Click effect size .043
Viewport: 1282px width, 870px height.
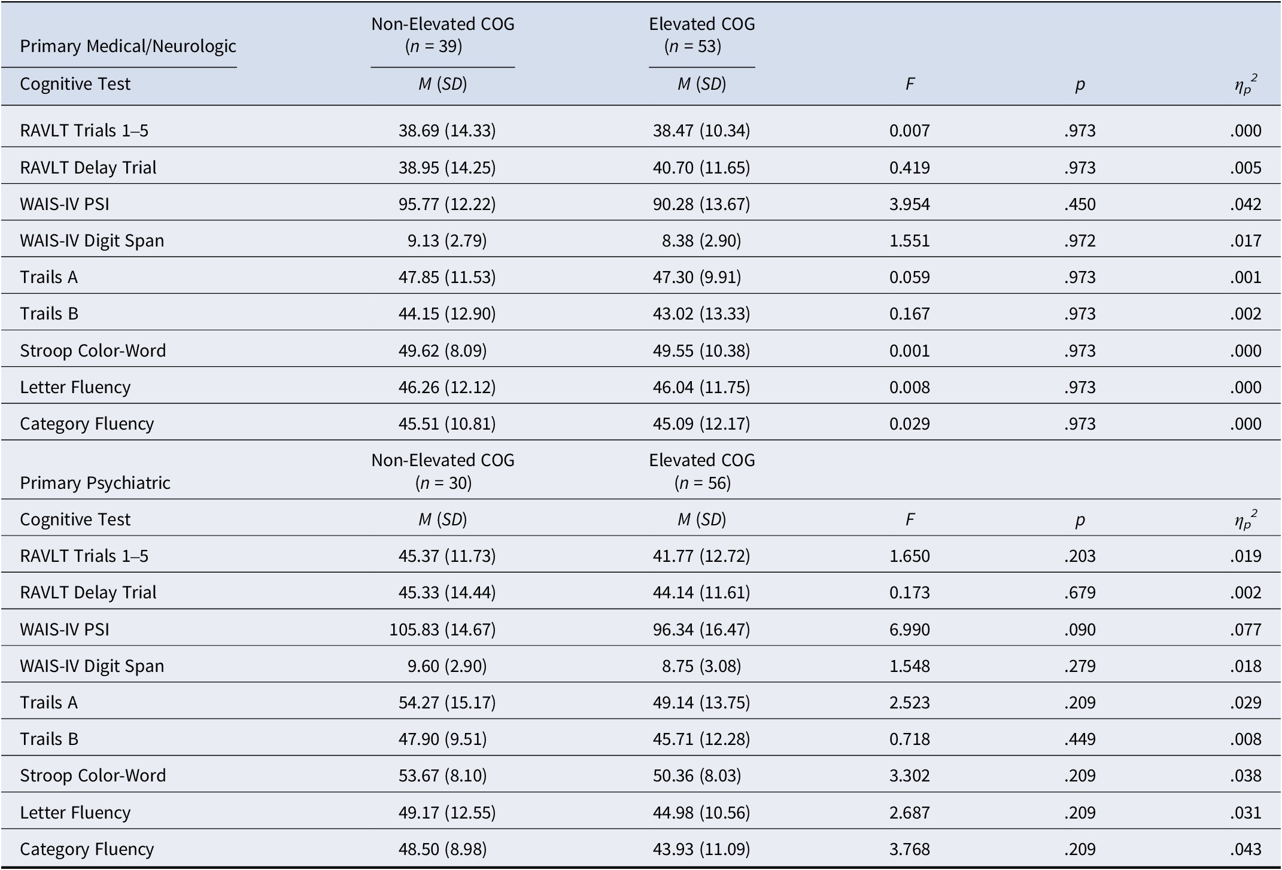point(1246,849)
